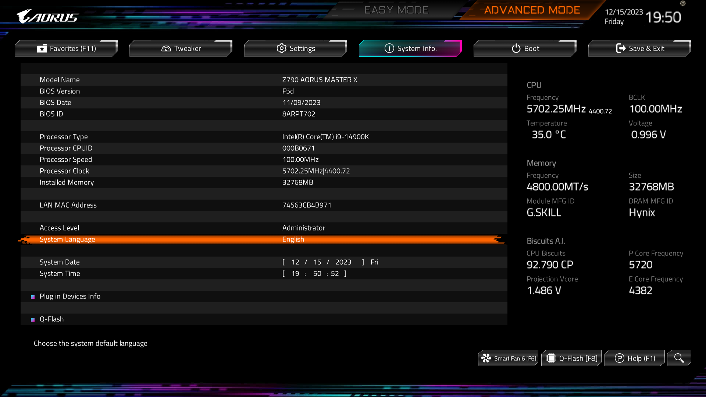Screen dimensions: 706x397
Task: Click CPU Voltage 0.996 V reading
Action: pos(648,135)
